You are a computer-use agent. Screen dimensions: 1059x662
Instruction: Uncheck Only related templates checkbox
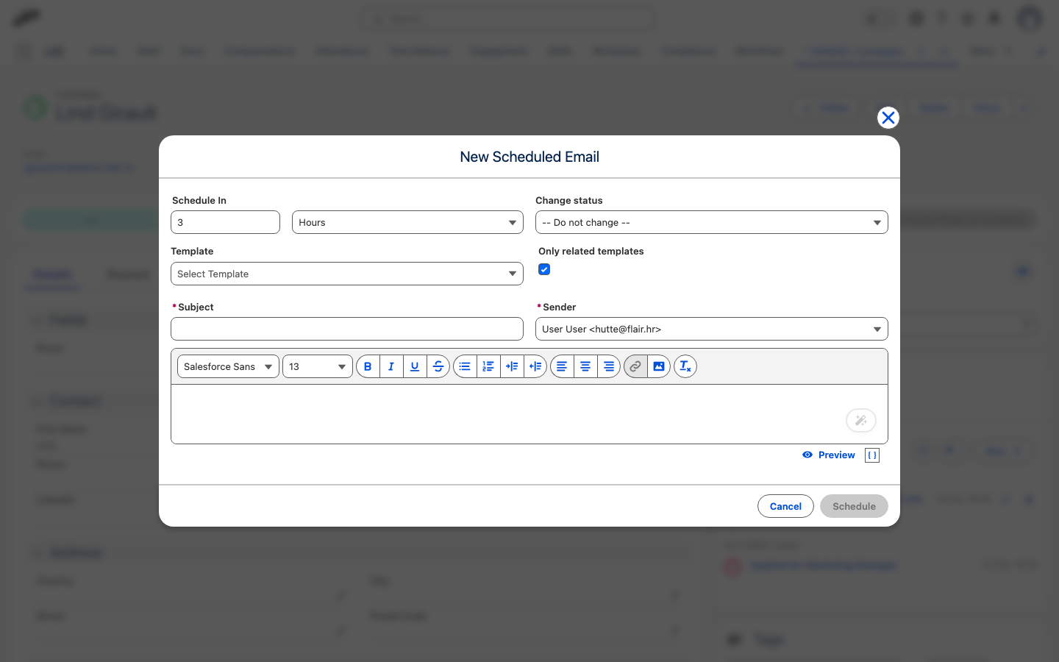coord(544,269)
